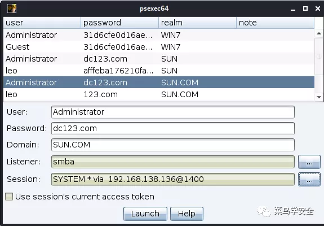324x226 pixels.
Task: Click the Listener field showing smba
Action: tap(173, 162)
